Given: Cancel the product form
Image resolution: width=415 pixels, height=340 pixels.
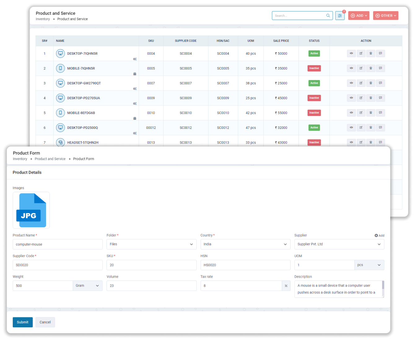Looking at the screenshot, I should click(45, 322).
